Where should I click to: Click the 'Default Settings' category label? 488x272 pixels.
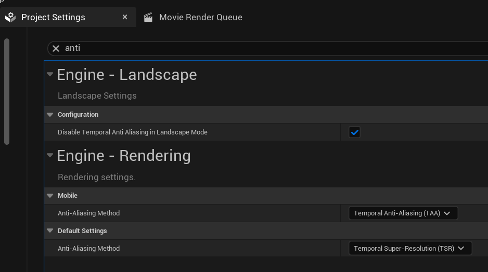(x=82, y=230)
